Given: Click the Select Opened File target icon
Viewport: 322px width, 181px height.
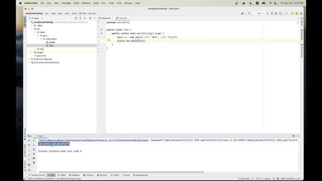Looking at the screenshot, I should (x=76, y=18).
